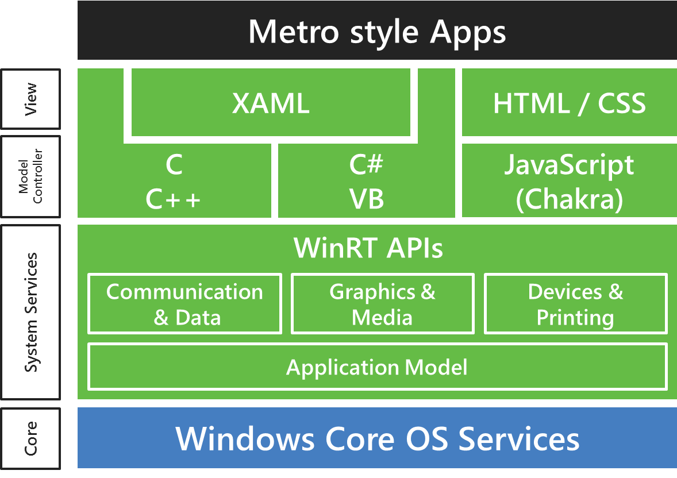
Task: Click the Core side label
Action: (x=30, y=438)
